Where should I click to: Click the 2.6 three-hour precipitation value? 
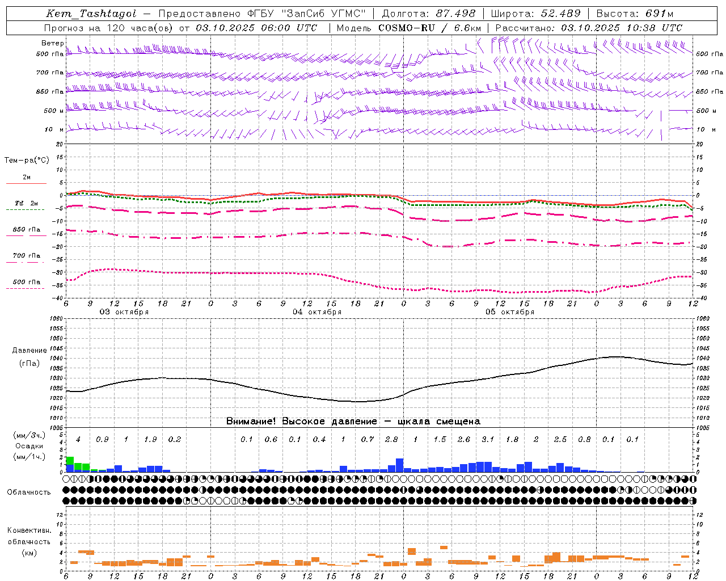click(x=464, y=440)
